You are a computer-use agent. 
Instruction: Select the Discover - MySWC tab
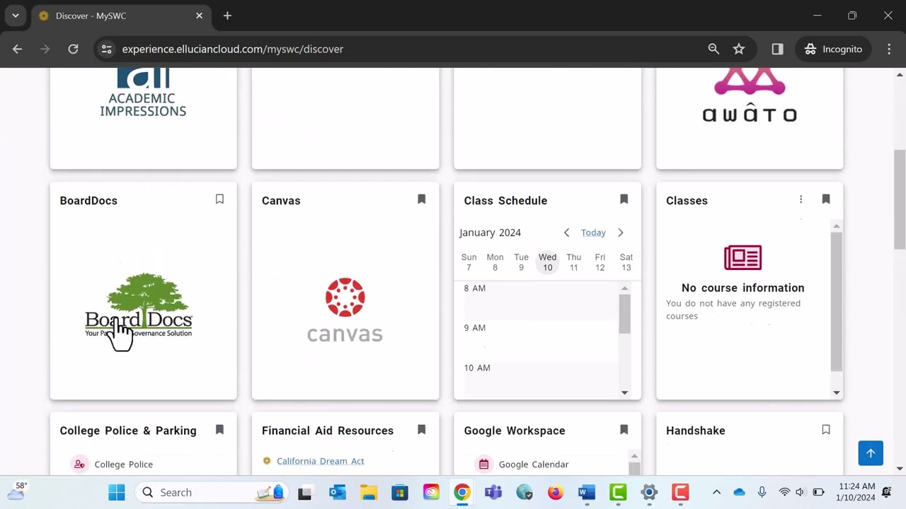[x=120, y=16]
